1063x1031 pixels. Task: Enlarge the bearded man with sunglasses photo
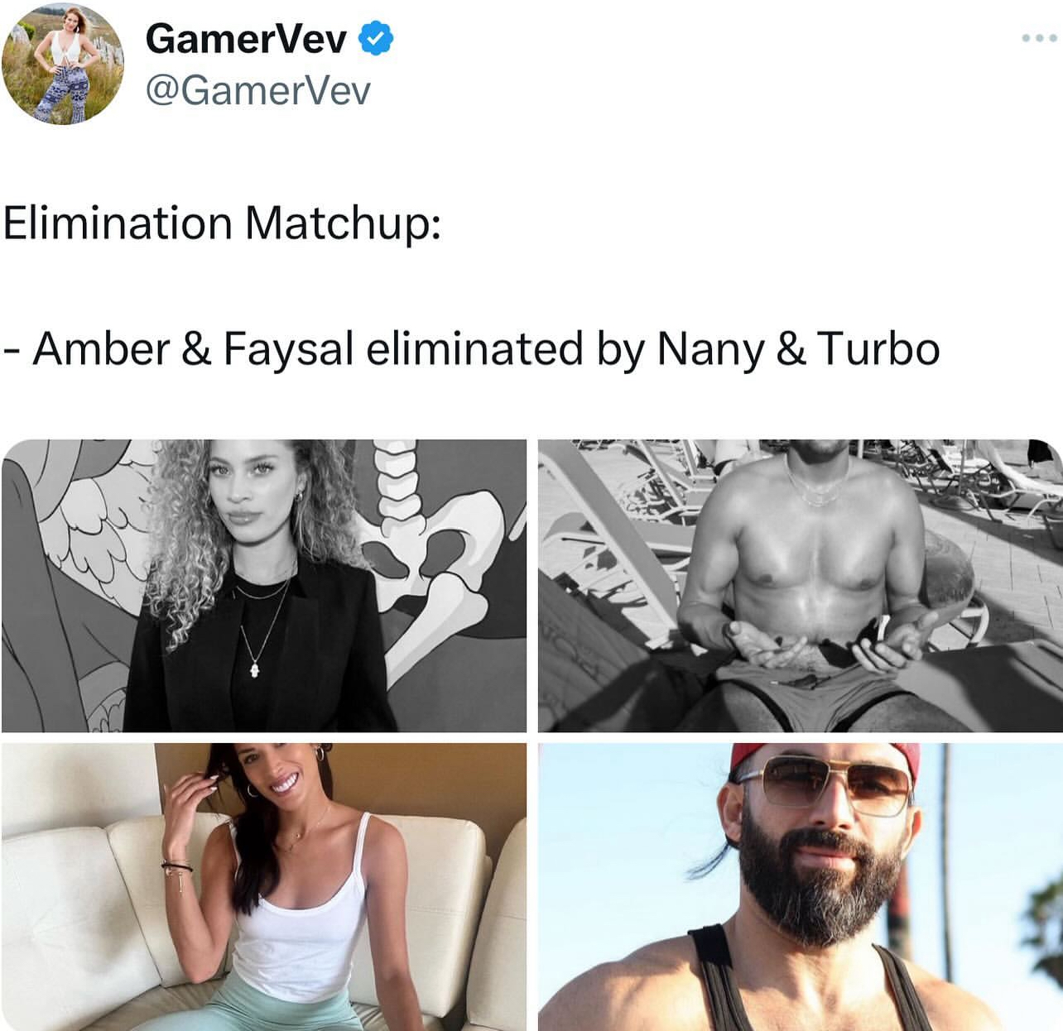coord(801,886)
